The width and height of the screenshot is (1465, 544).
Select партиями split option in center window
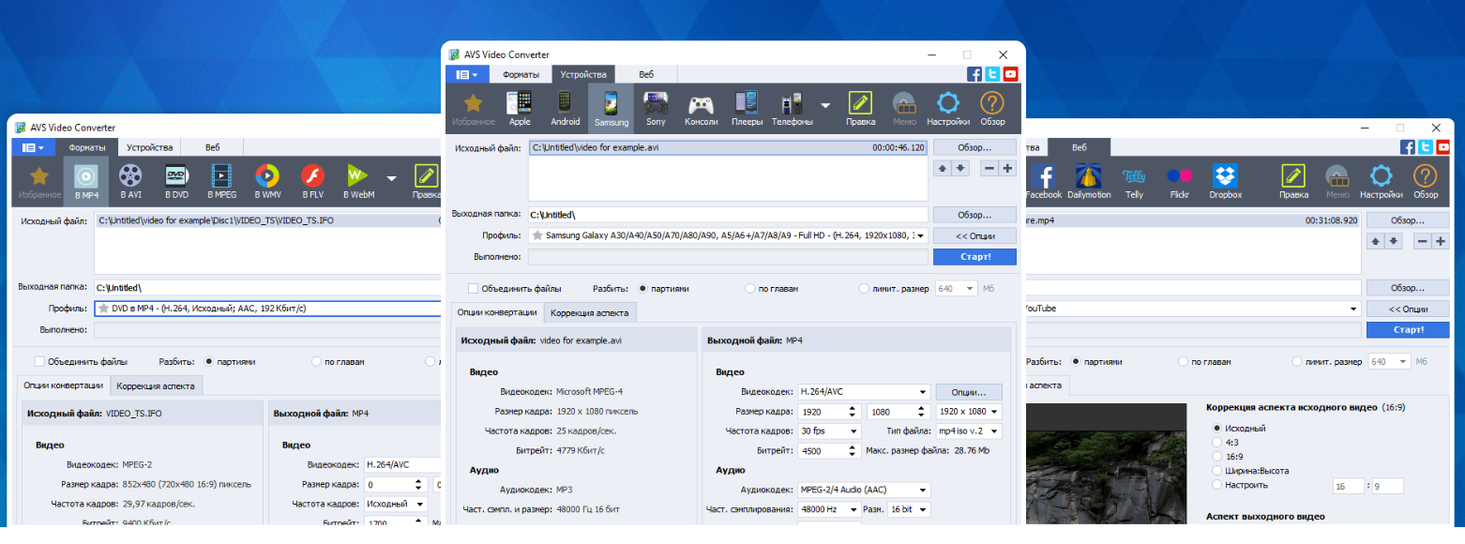(642, 289)
